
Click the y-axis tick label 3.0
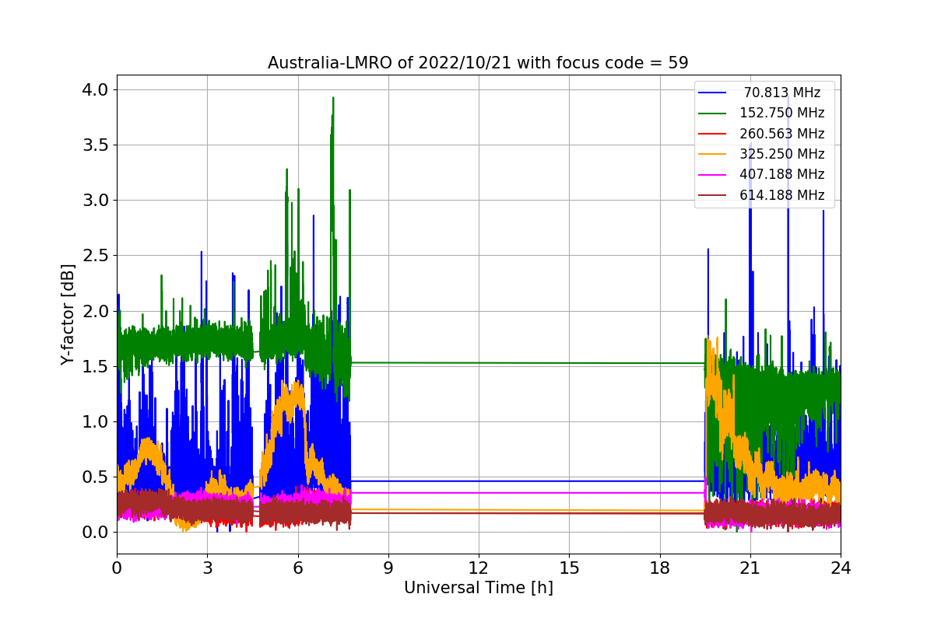96,200
